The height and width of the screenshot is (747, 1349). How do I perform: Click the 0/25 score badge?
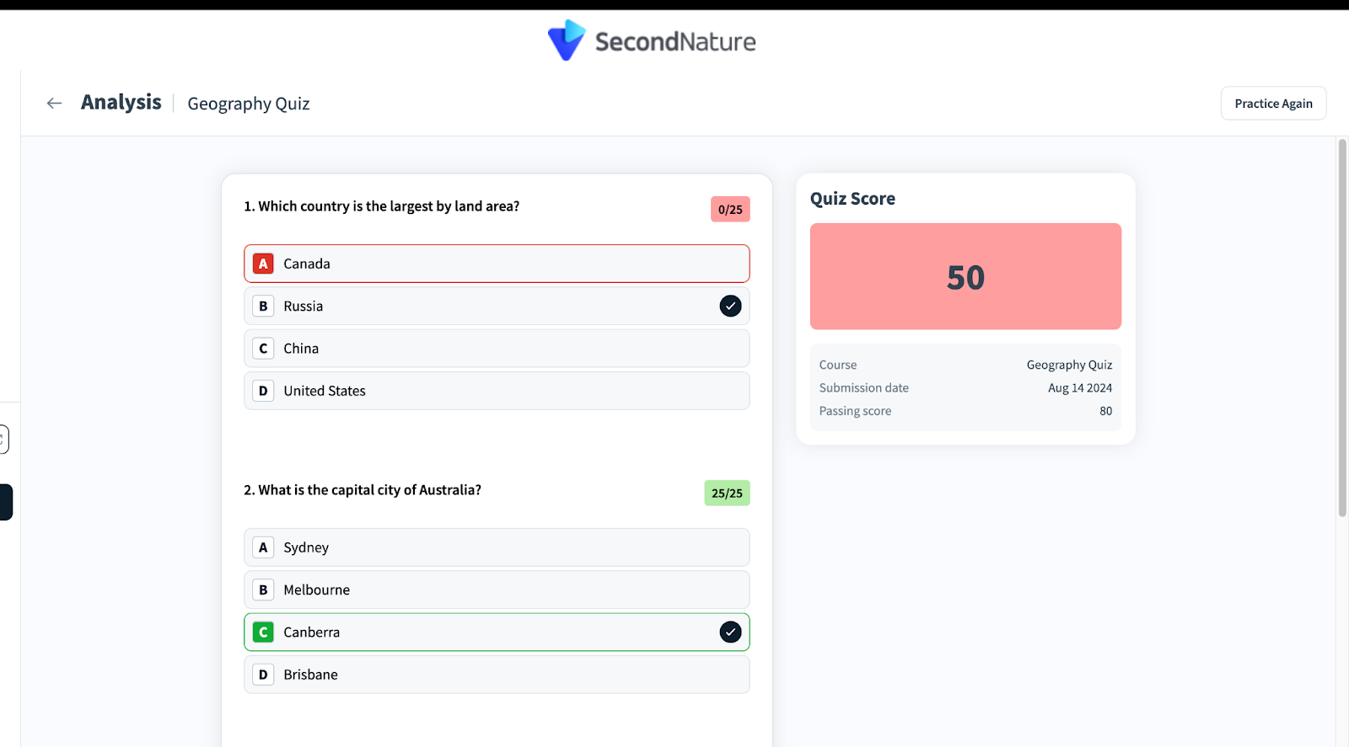tap(730, 209)
